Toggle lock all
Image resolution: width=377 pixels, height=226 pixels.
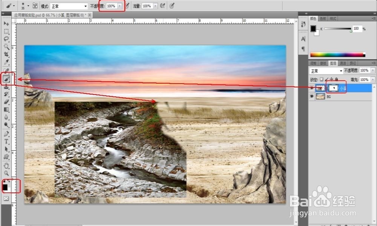click(x=336, y=79)
